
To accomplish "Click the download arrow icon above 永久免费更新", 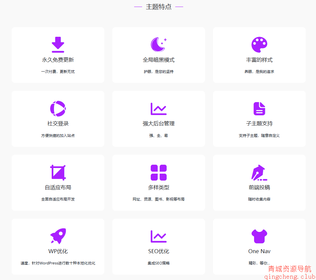I will click(x=58, y=43).
